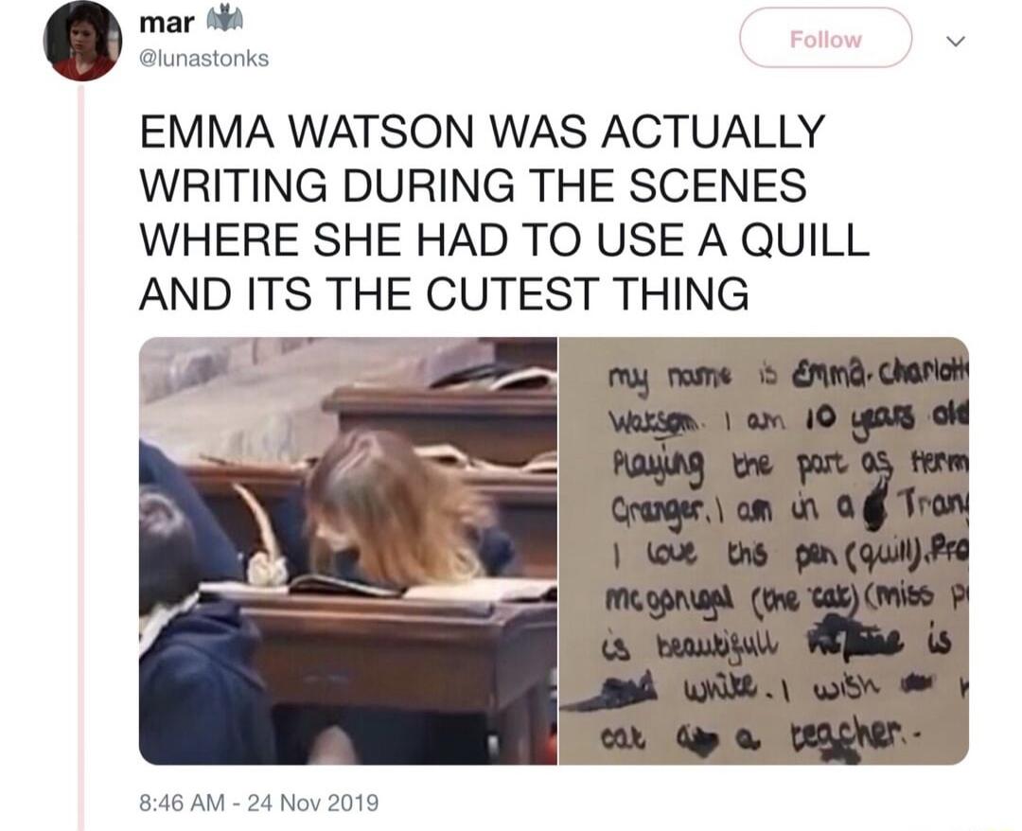Click the 8:46 AM timestamp
The image size is (1022, 831).
[x=183, y=802]
